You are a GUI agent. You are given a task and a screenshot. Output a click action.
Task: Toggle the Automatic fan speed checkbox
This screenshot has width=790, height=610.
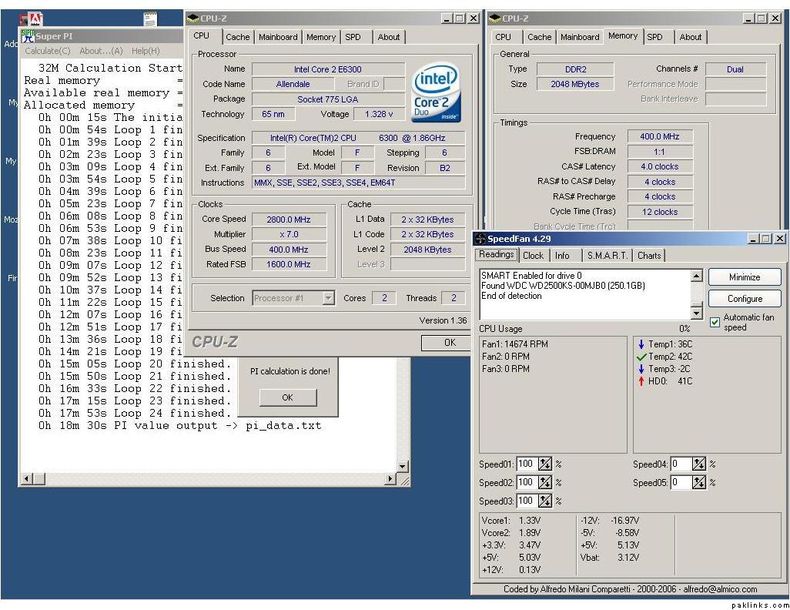(x=715, y=322)
